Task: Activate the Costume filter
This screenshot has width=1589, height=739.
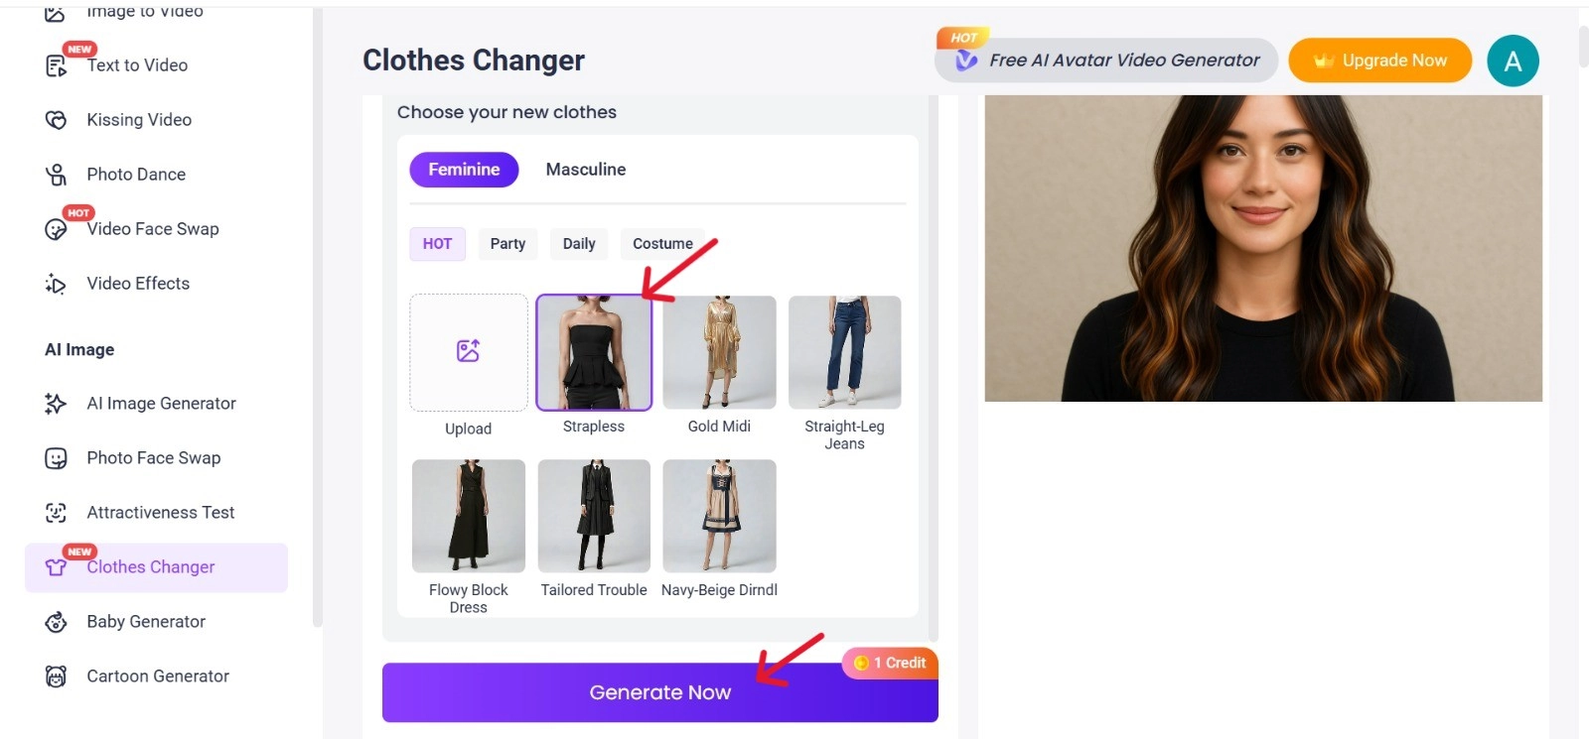Action: point(662,243)
